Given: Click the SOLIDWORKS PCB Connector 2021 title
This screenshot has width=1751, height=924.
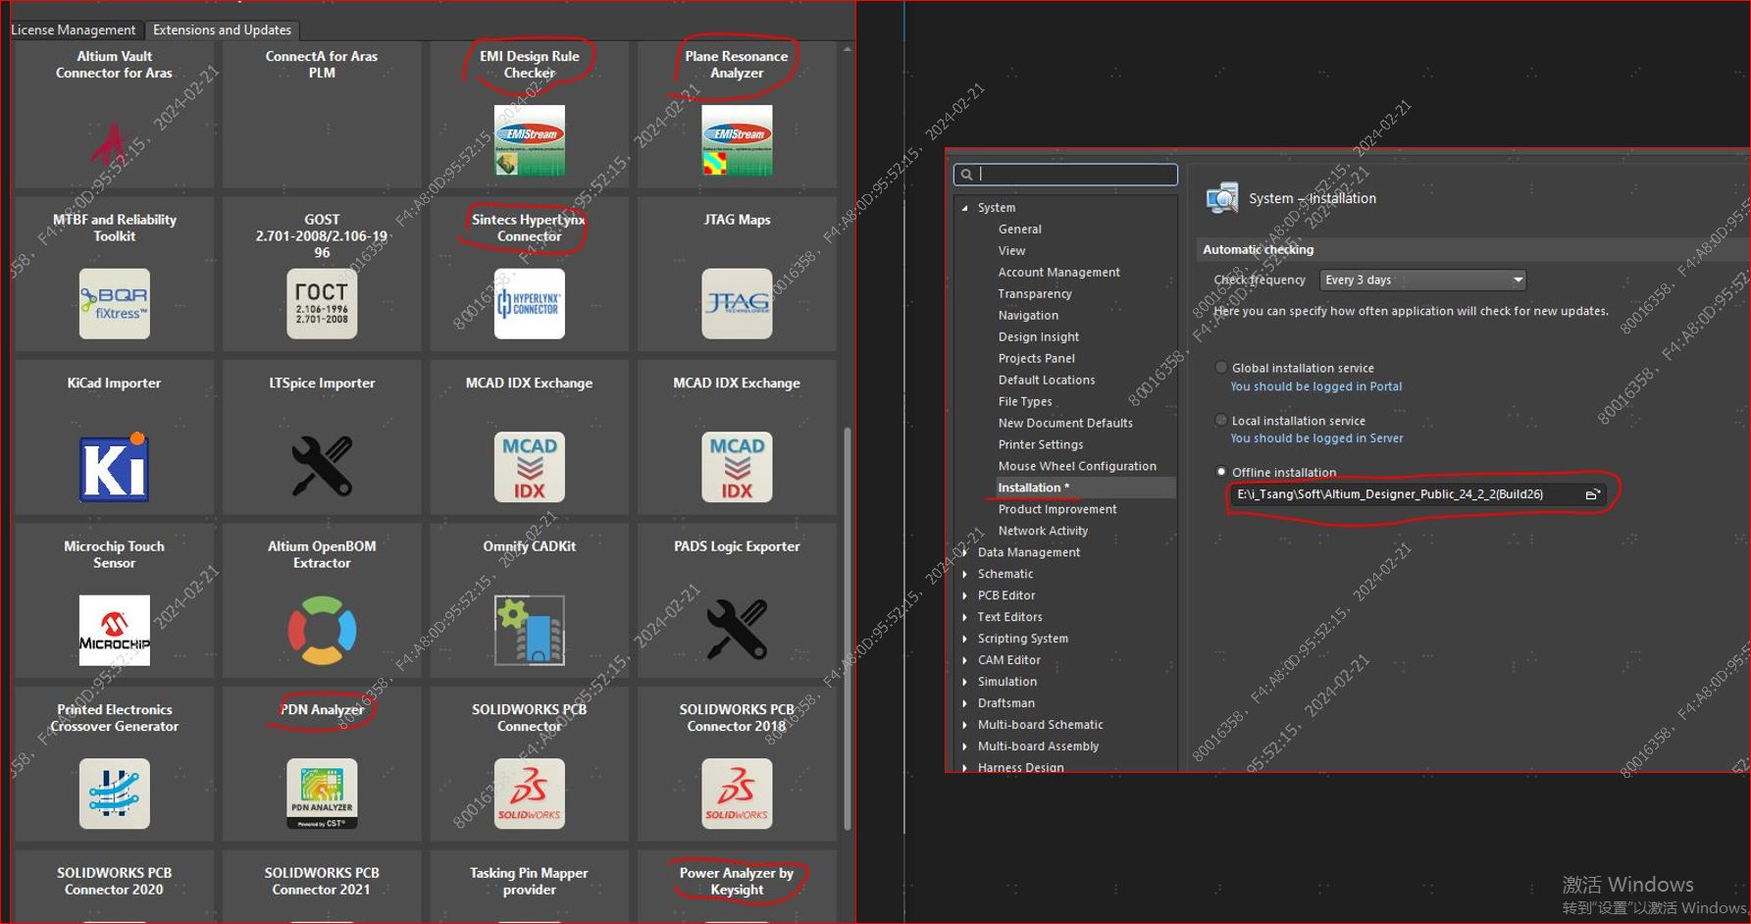Looking at the screenshot, I should point(322,881).
